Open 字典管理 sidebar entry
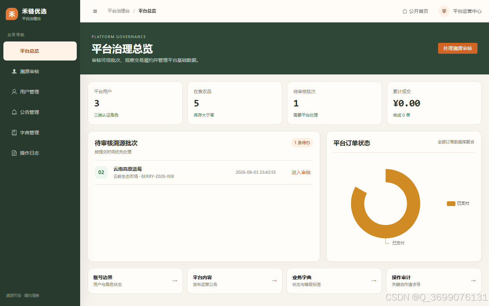The width and height of the screenshot is (489, 306). (40, 133)
